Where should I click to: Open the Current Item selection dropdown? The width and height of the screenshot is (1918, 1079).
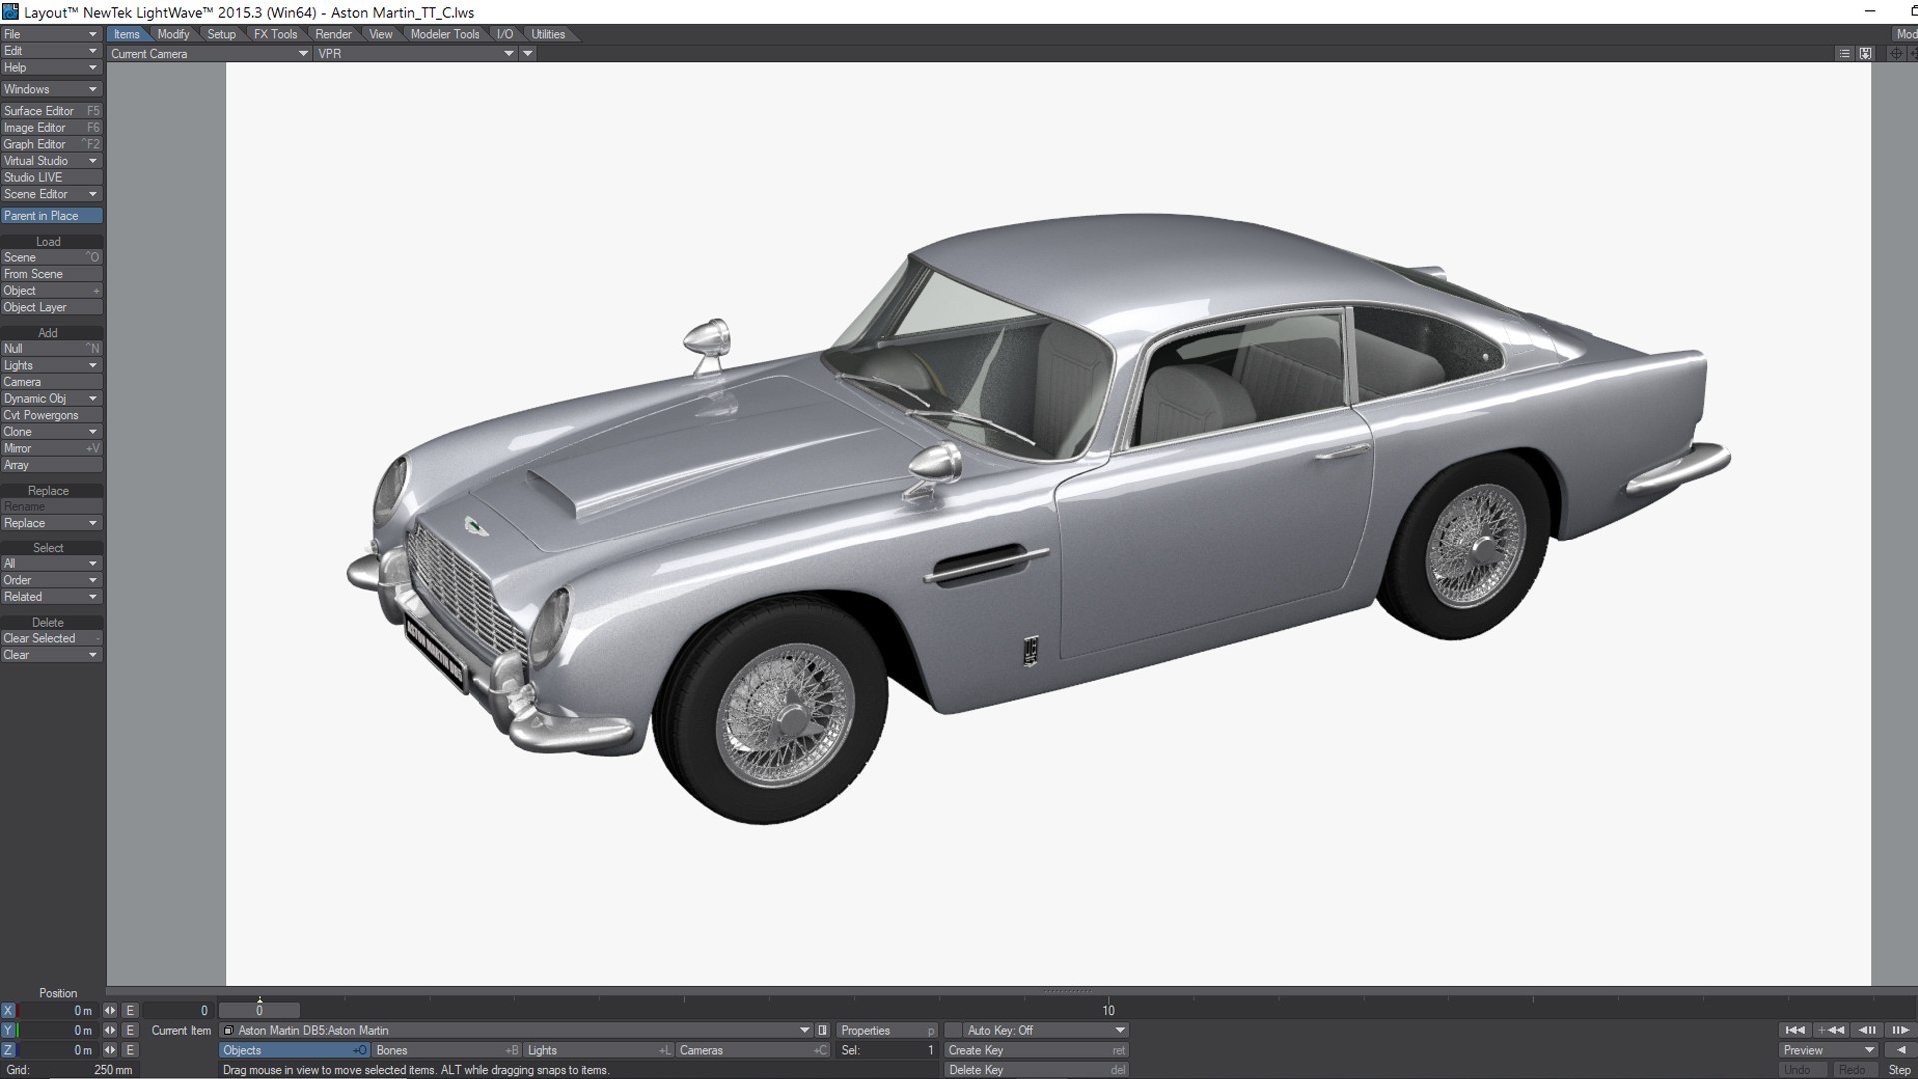(515, 1031)
